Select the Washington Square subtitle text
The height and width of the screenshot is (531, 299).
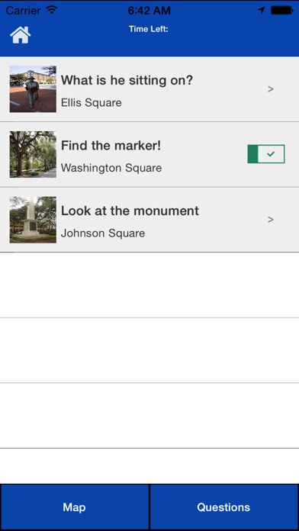point(111,168)
